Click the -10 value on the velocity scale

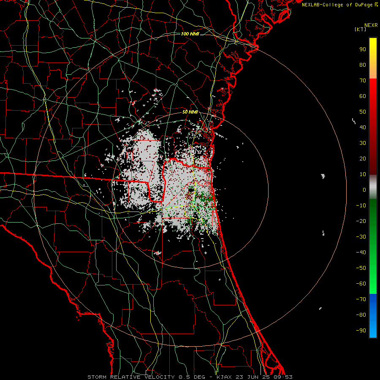(361, 206)
